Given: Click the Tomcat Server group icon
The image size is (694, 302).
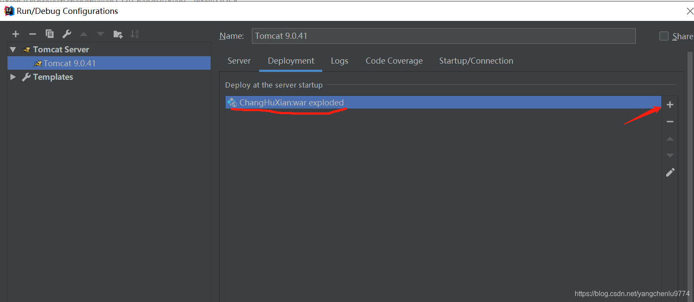Looking at the screenshot, I should pos(27,50).
